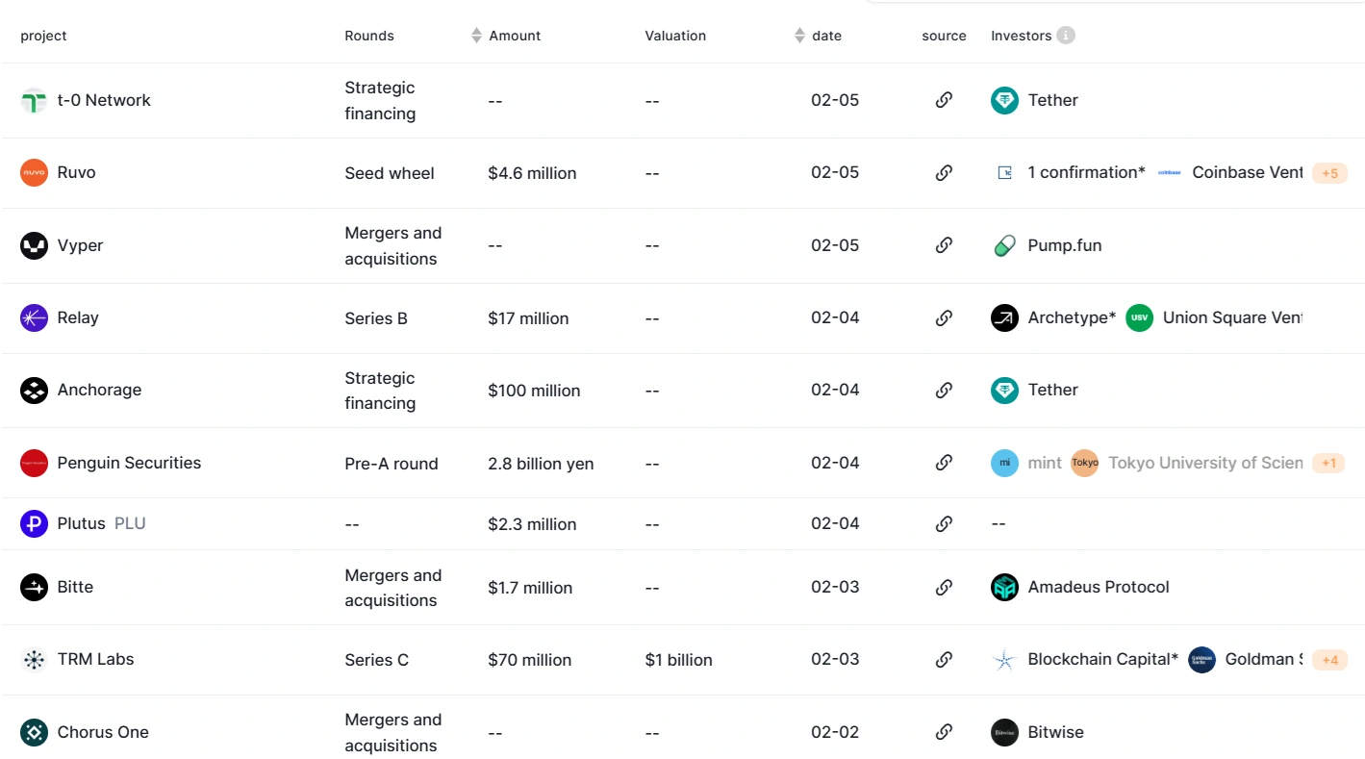Screen dimensions: 1365x759
Task: Toggle sorting with the date column arrows
Action: (799, 35)
